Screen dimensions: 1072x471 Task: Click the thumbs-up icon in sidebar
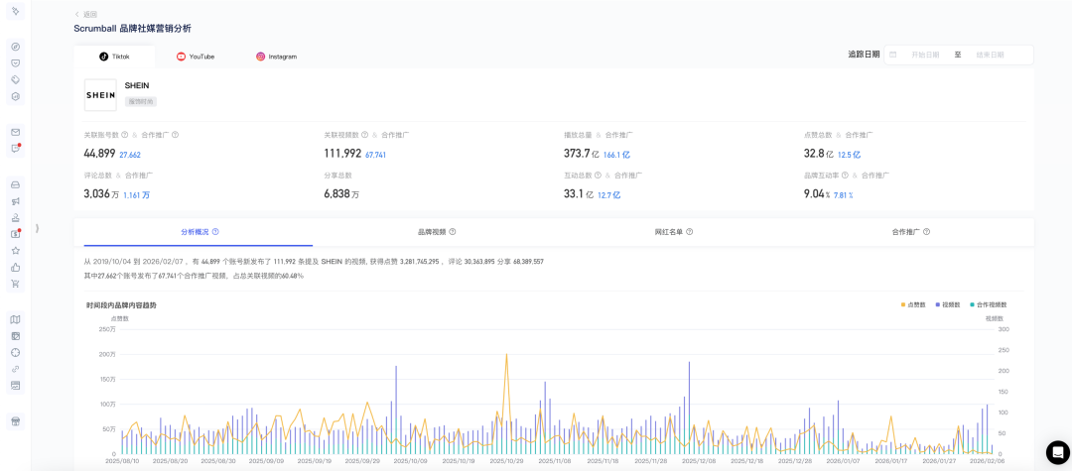point(15,267)
